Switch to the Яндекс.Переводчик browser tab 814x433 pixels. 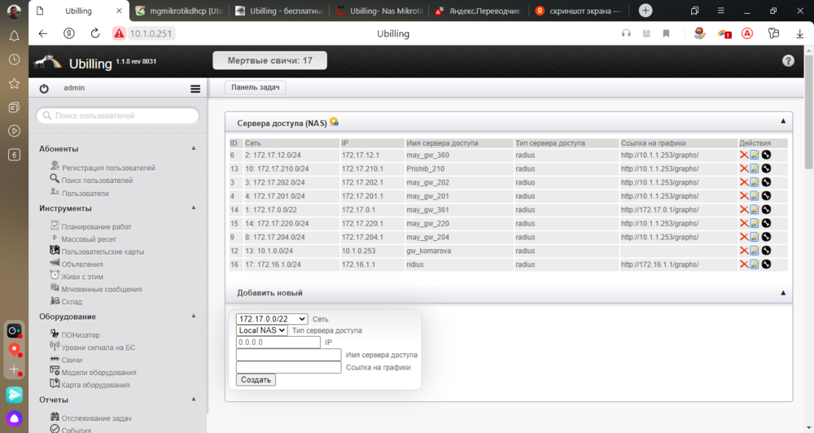[x=480, y=11]
